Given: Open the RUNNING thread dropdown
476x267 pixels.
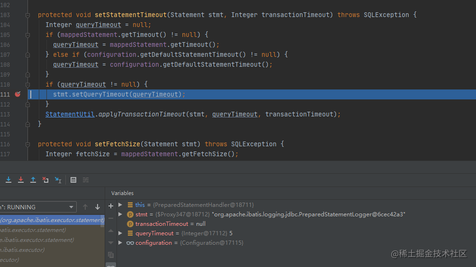Looking at the screenshot, I should [72, 207].
